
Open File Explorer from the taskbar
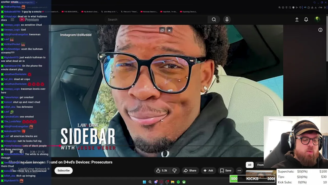tap(172, 182)
